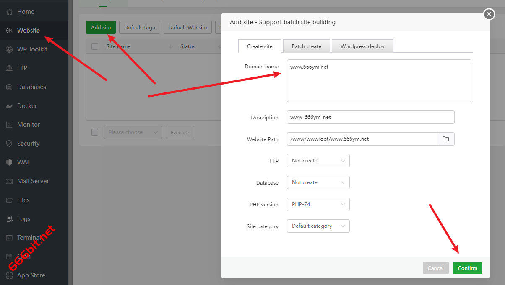Screen dimensions: 505x285
Task: Switch to the Batch create tab
Action: point(306,46)
